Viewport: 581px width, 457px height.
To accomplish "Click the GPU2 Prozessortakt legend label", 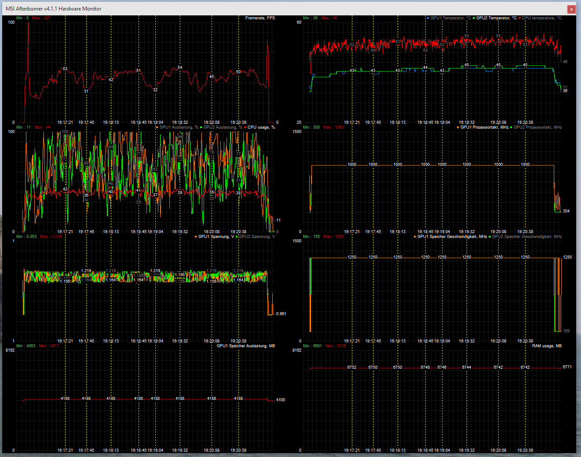I will click(537, 127).
